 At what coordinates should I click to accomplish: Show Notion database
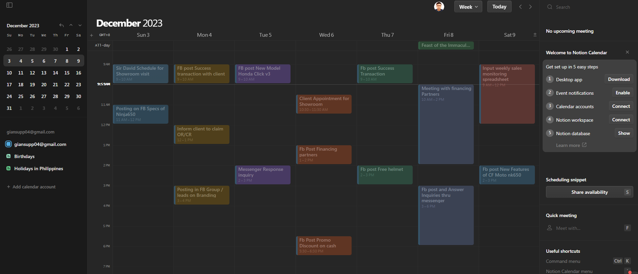[624, 133]
